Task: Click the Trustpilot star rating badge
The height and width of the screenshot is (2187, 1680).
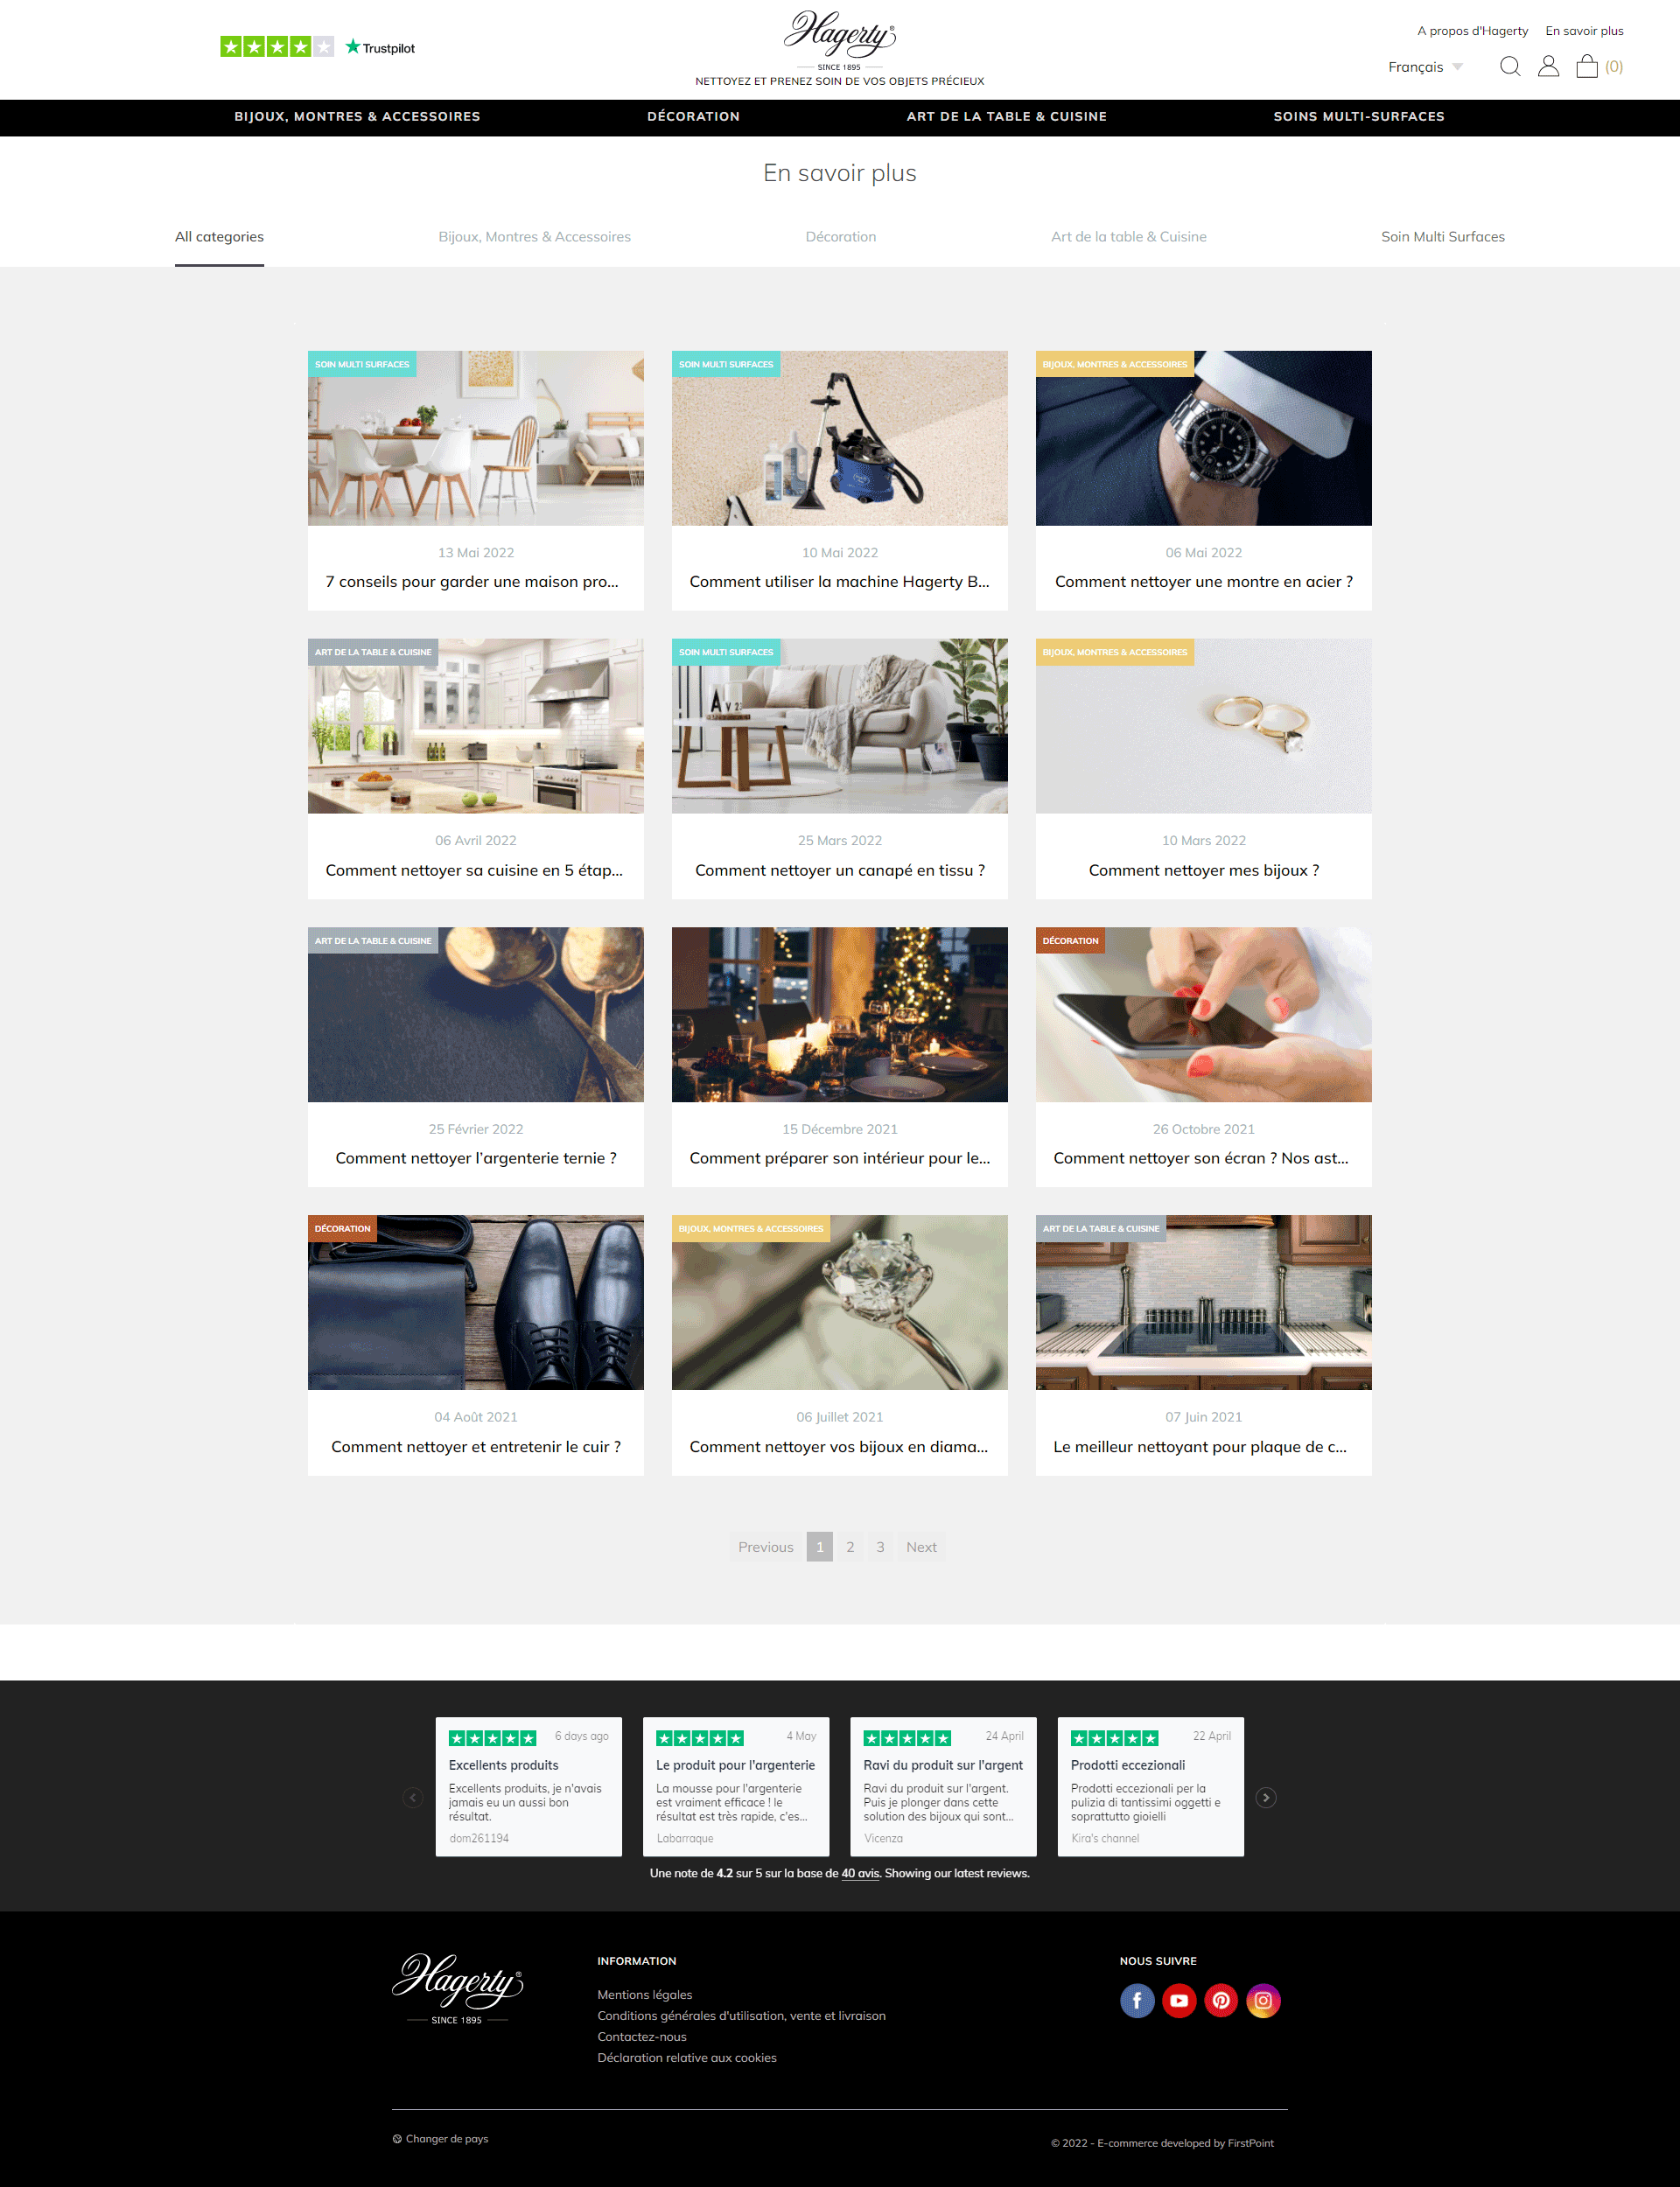Action: [x=317, y=47]
